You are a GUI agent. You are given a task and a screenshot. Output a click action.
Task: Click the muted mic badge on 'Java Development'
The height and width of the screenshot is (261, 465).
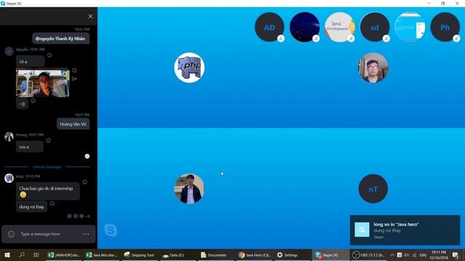351,38
